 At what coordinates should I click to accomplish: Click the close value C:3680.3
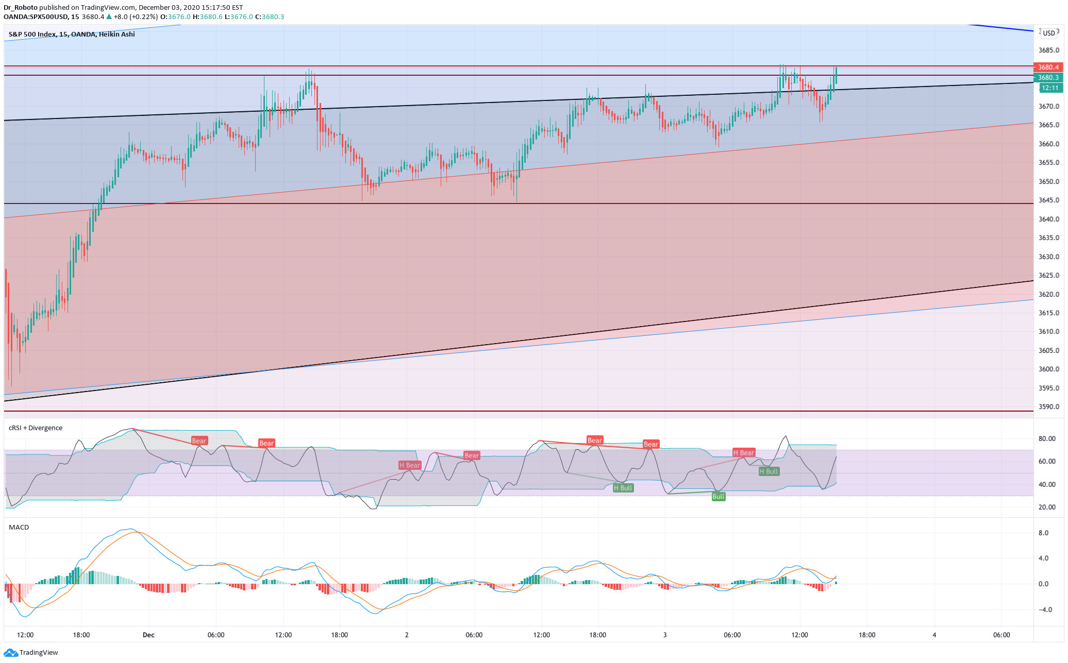pos(270,17)
